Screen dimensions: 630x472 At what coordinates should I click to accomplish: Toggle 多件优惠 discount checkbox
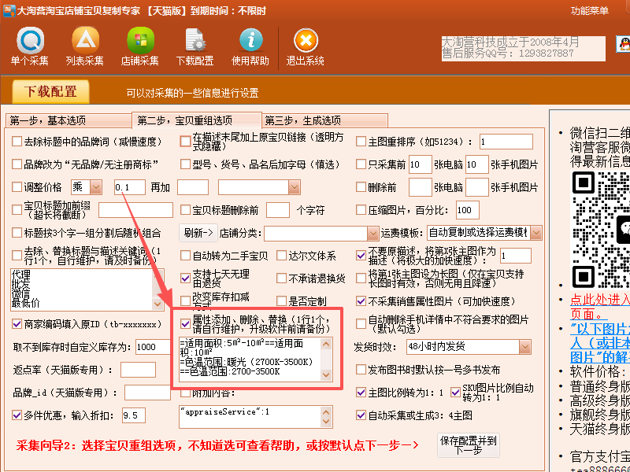point(17,415)
